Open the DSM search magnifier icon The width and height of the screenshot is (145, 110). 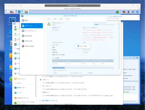tap(133, 12)
